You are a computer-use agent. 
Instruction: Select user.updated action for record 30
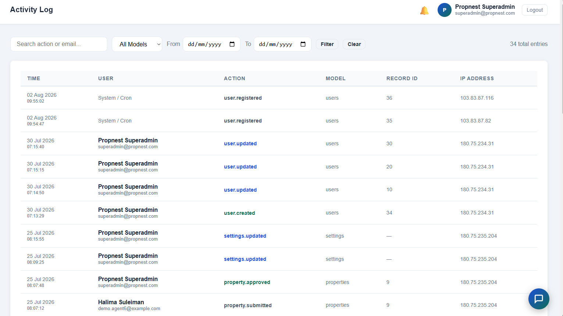[x=240, y=143]
